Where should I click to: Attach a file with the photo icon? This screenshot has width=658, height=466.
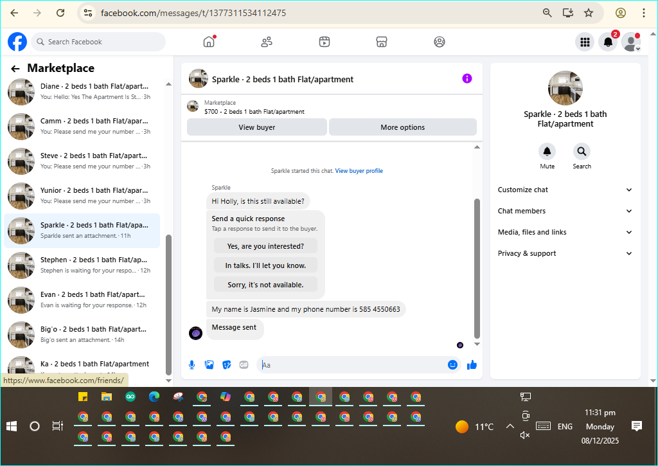pos(209,365)
